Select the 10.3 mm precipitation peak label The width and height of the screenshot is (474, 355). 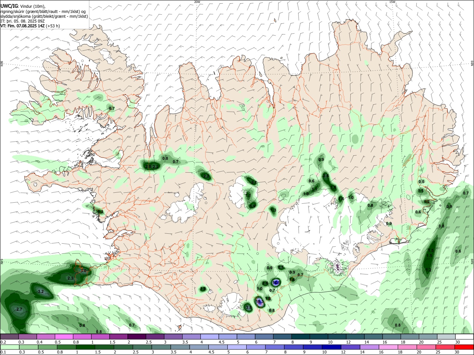coord(260,302)
